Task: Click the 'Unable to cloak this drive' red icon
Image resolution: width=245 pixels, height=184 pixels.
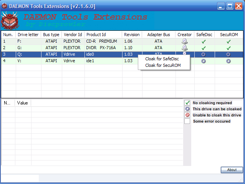Action: coord(187,115)
